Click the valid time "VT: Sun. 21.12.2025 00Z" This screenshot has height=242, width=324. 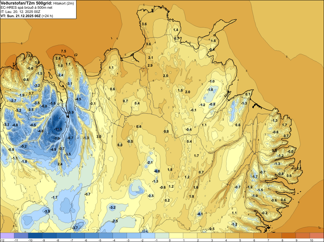coord(21,16)
